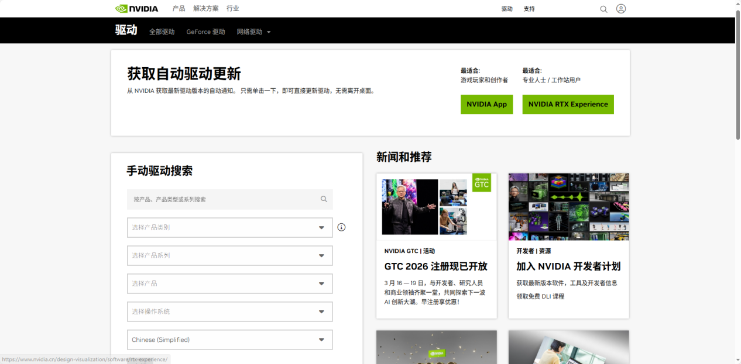Image resolution: width=741 pixels, height=364 pixels.
Task: Open the 支持 menu
Action: coord(529,9)
